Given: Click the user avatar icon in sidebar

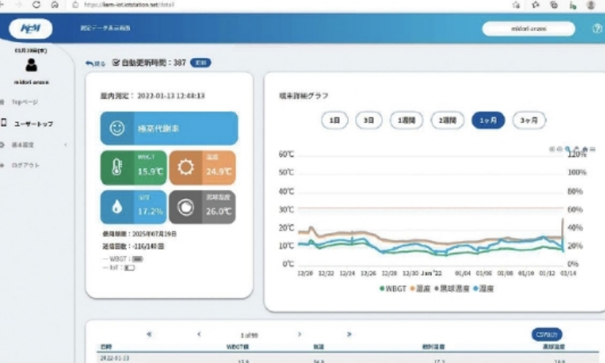Looking at the screenshot, I should pyautogui.click(x=32, y=65).
